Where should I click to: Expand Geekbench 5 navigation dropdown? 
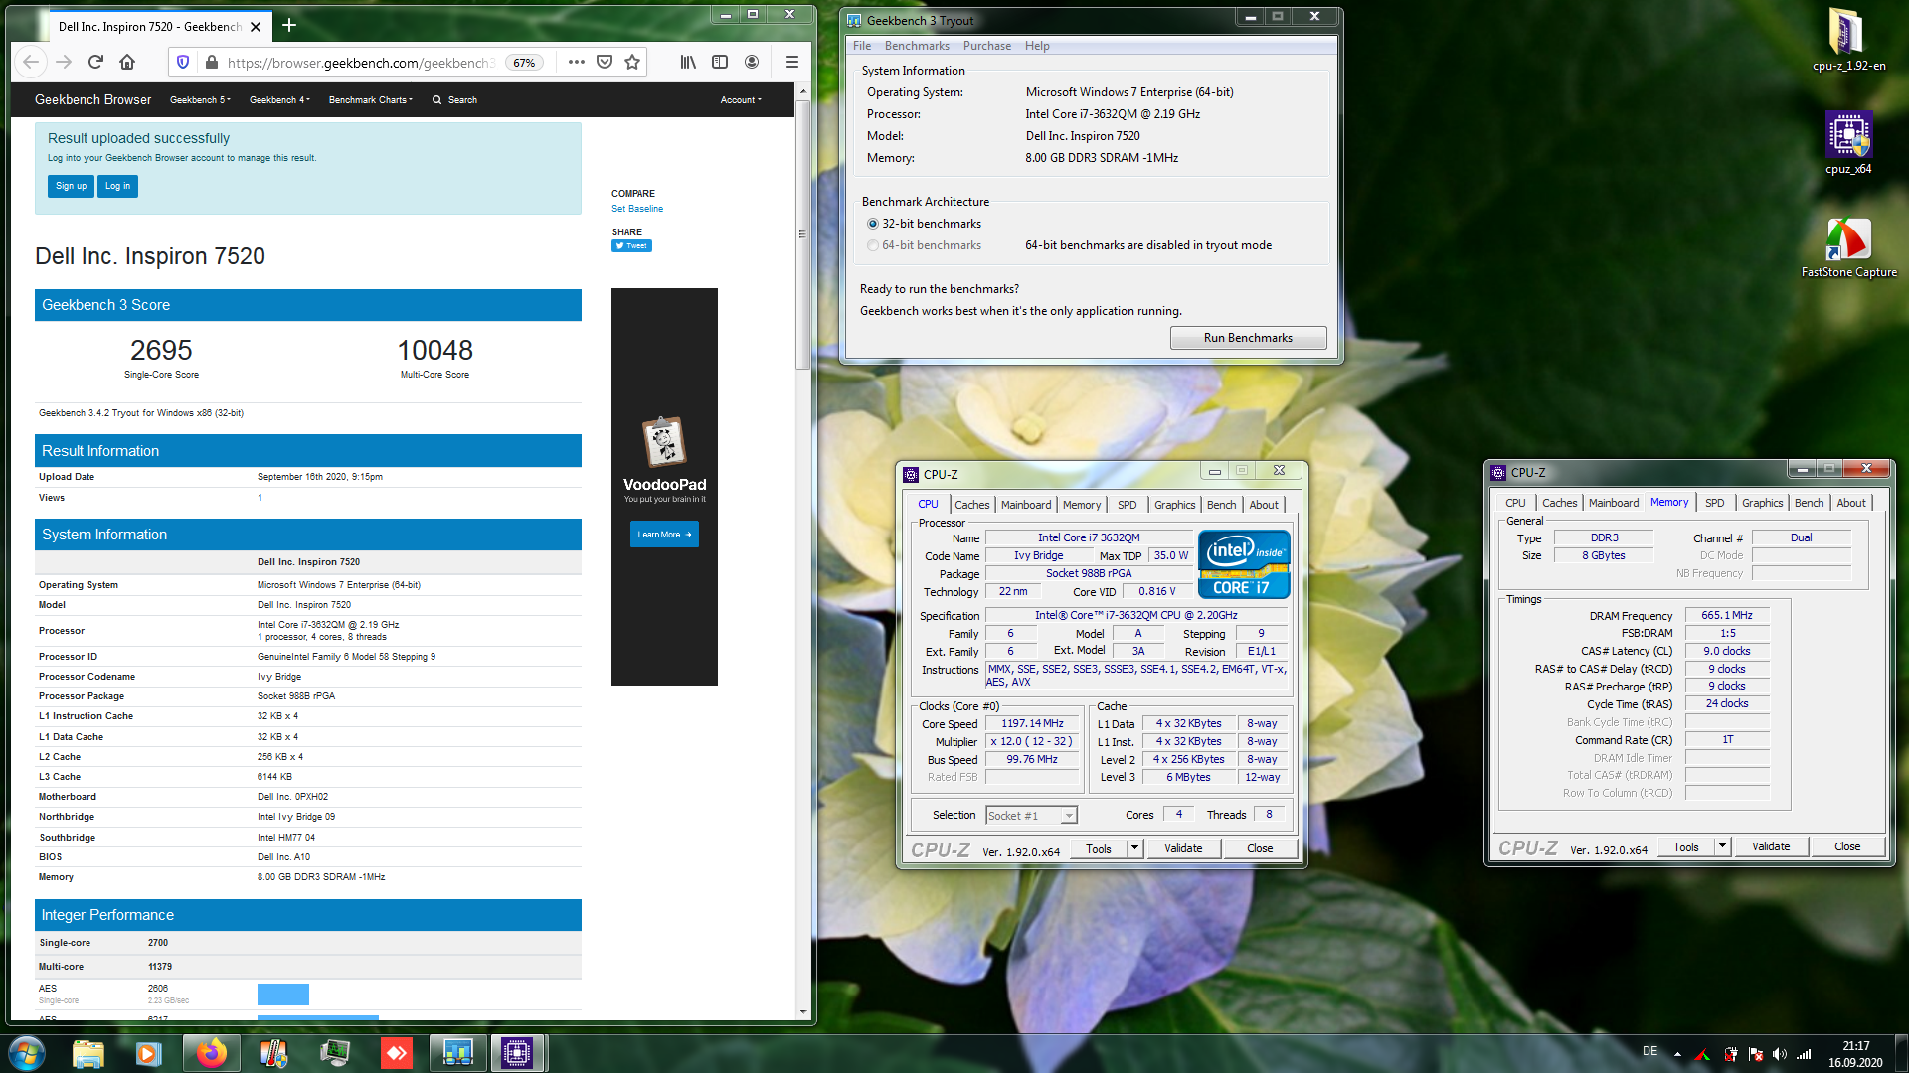point(200,100)
